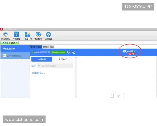Switch to the 拼多多客服 tab
This screenshot has height=126, width=157.
pyautogui.click(x=36, y=47)
